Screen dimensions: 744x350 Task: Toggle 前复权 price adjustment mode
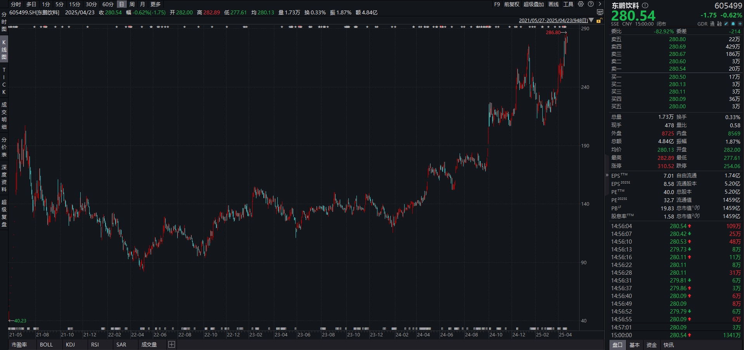coord(512,4)
